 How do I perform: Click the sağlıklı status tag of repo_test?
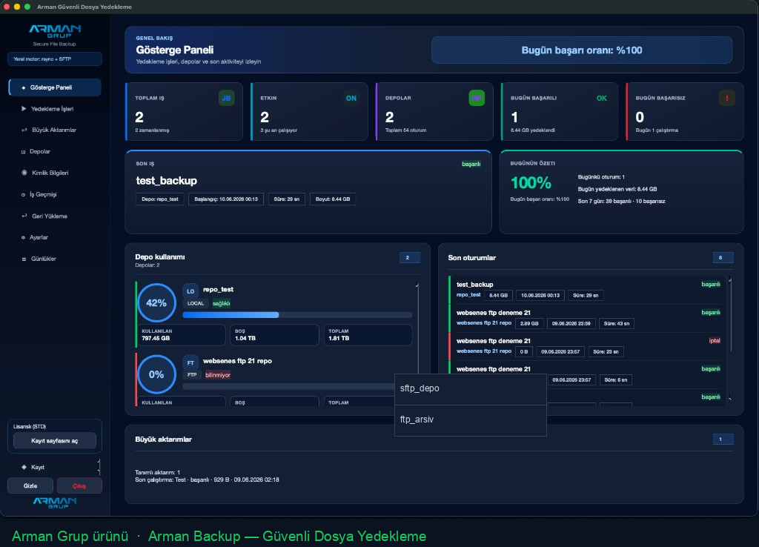click(221, 303)
